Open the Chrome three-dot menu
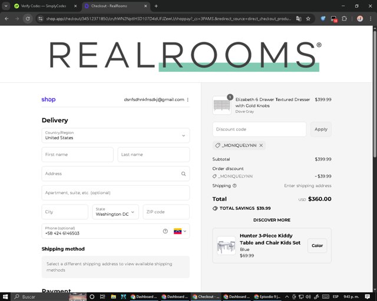 pos(371,19)
